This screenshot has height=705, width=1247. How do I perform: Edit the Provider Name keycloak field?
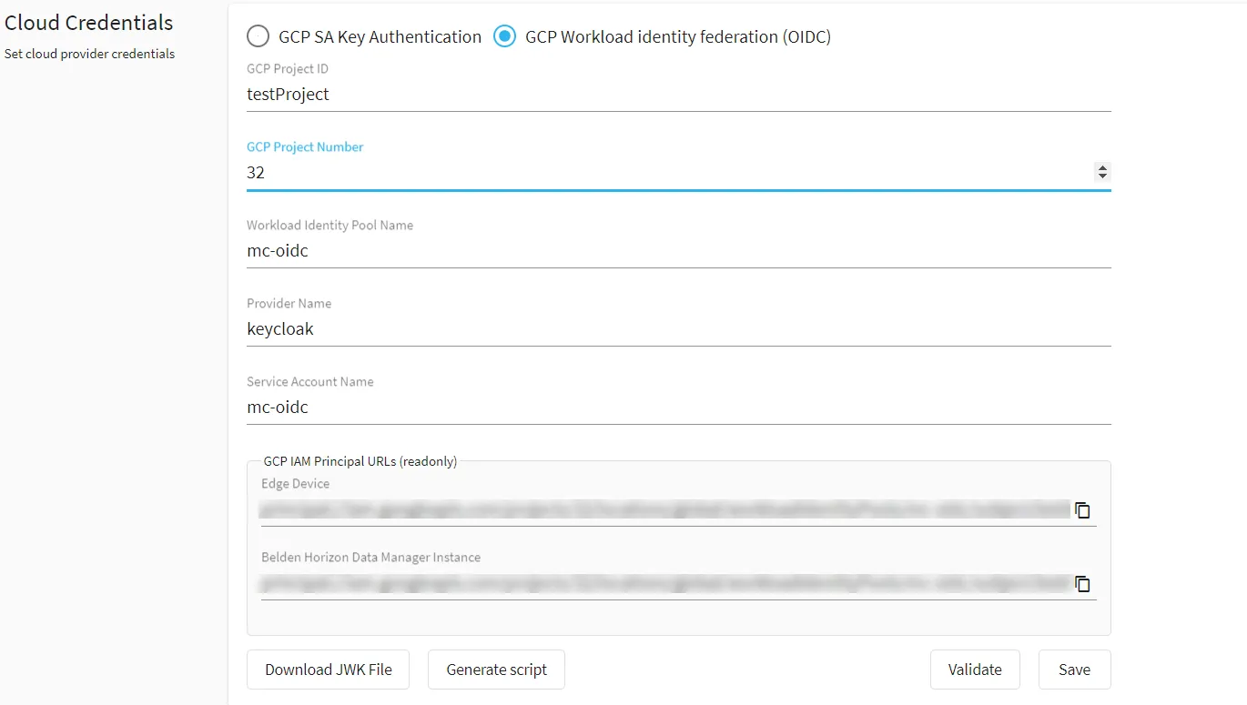click(678, 329)
